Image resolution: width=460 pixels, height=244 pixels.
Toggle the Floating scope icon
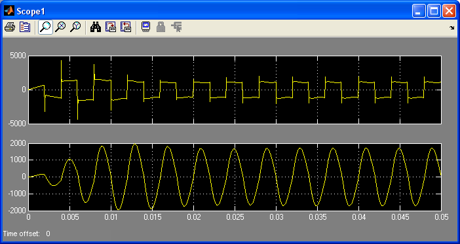146,27
